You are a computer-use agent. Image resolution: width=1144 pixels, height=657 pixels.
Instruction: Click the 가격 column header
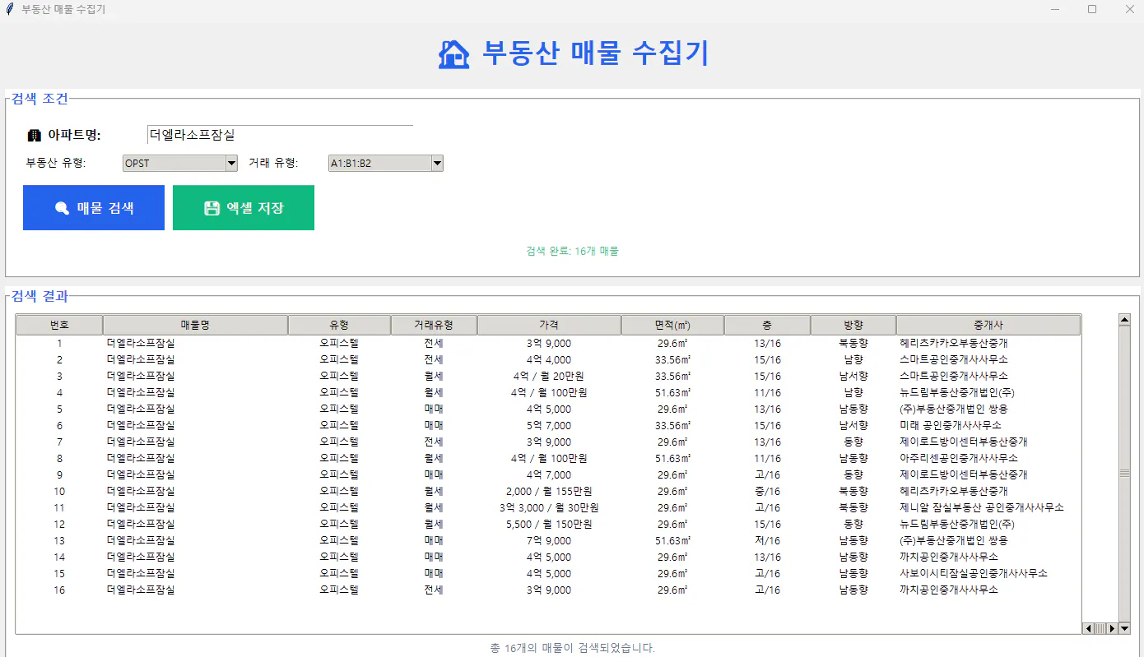[x=549, y=325]
